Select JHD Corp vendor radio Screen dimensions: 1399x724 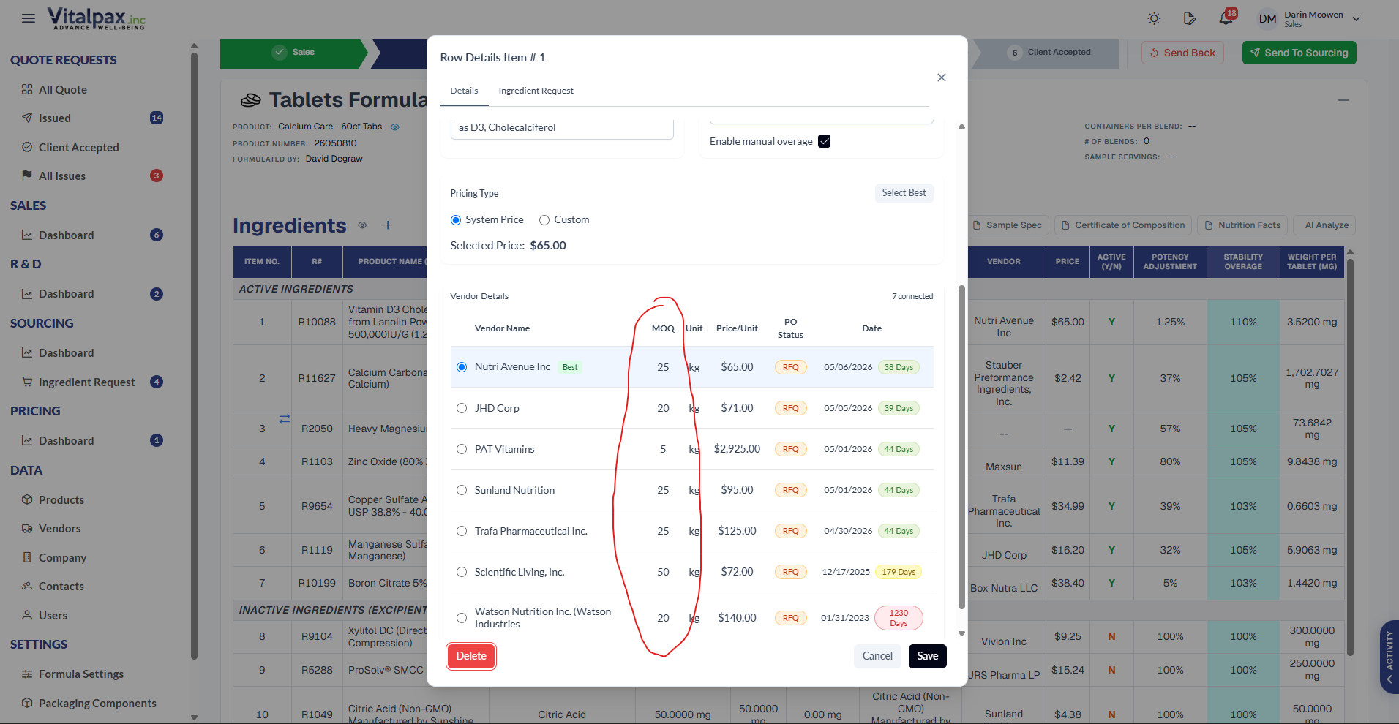(x=462, y=408)
